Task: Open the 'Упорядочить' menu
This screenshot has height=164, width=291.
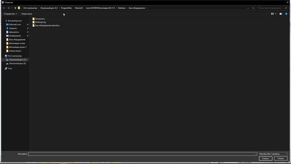Action: pos(10,14)
